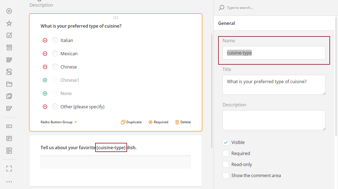Enable Show the comment area option
The height and width of the screenshot is (189, 338).
[x=226, y=175]
